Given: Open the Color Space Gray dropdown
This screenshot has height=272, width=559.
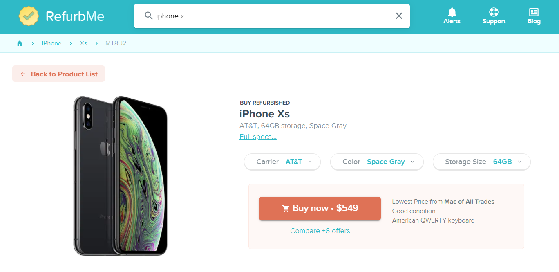Looking at the screenshot, I should 377,162.
